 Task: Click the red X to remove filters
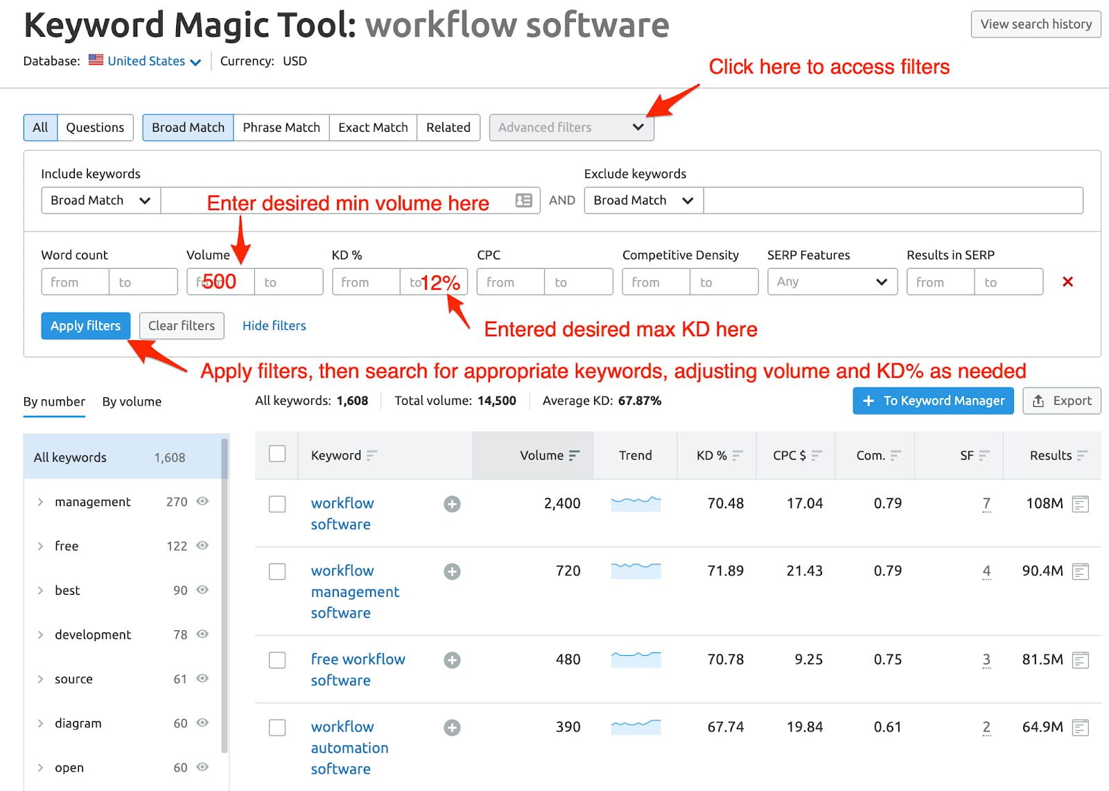pos(1067,281)
